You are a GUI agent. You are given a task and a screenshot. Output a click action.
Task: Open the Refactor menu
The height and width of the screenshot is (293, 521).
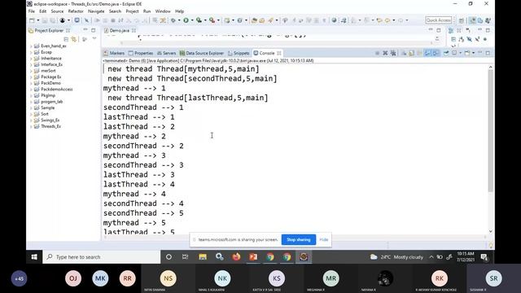(x=76, y=11)
